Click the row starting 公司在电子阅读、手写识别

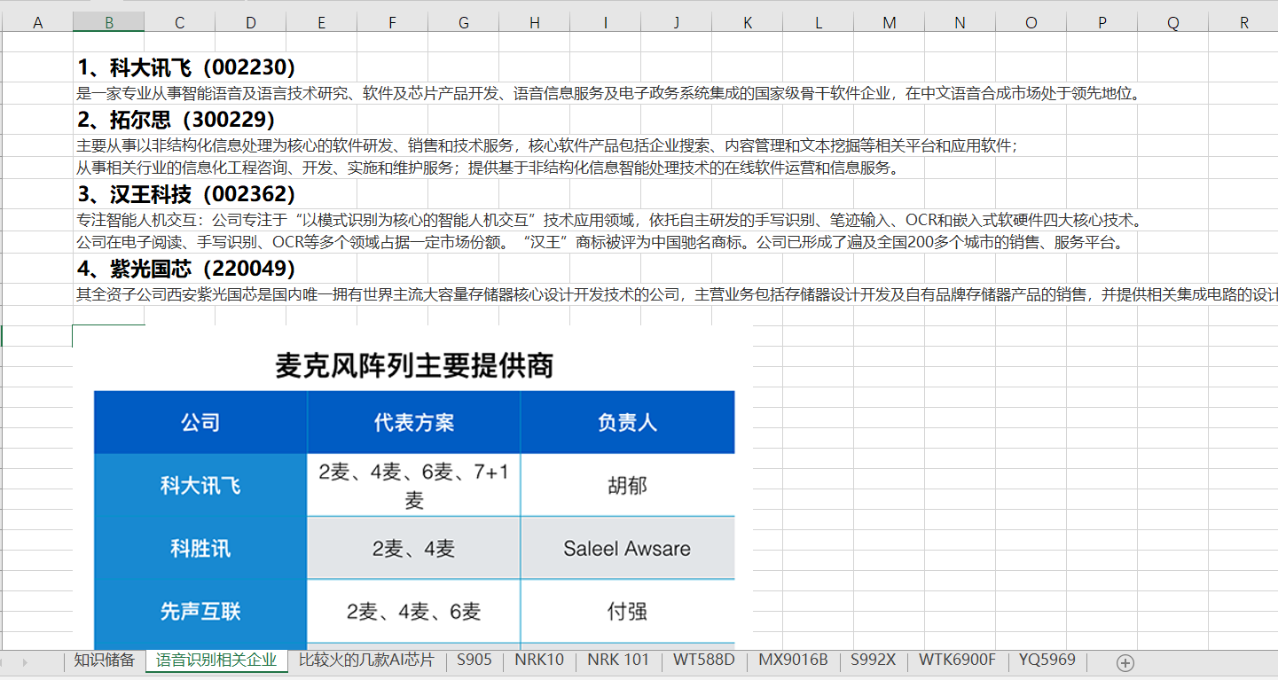pos(600,242)
